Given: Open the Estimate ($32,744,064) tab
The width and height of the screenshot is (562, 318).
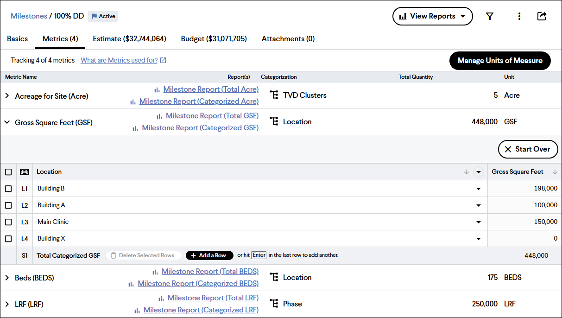Looking at the screenshot, I should (x=129, y=39).
